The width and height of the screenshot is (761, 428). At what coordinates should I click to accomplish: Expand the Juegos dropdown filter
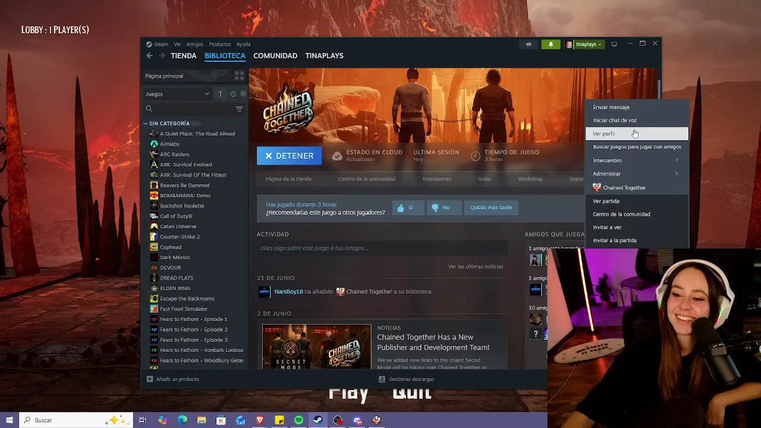178,94
